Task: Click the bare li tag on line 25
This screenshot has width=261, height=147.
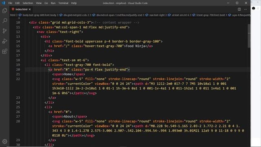Action: (x=48, y=107)
